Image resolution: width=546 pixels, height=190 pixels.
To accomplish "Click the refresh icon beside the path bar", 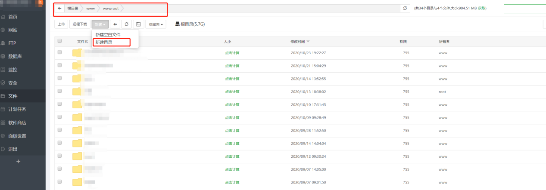I will (x=404, y=8).
